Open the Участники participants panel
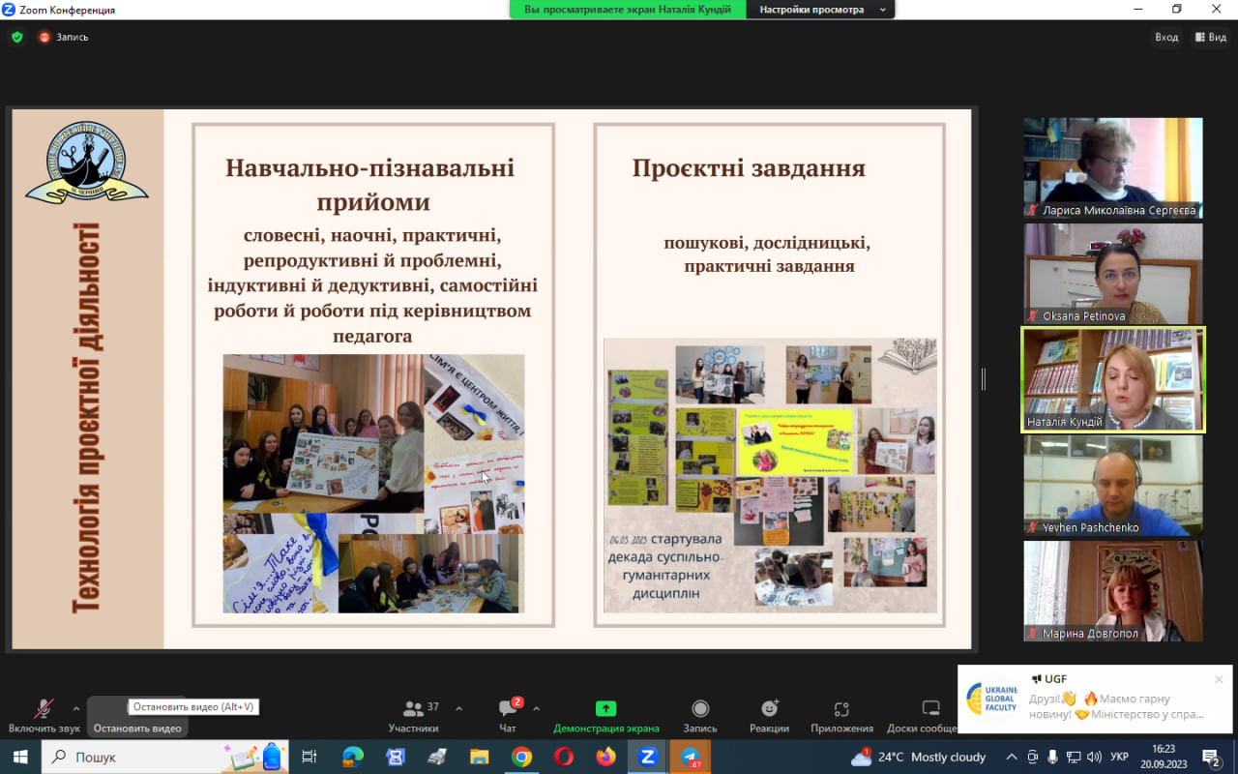Screen dimensions: 1238x774 [414, 714]
